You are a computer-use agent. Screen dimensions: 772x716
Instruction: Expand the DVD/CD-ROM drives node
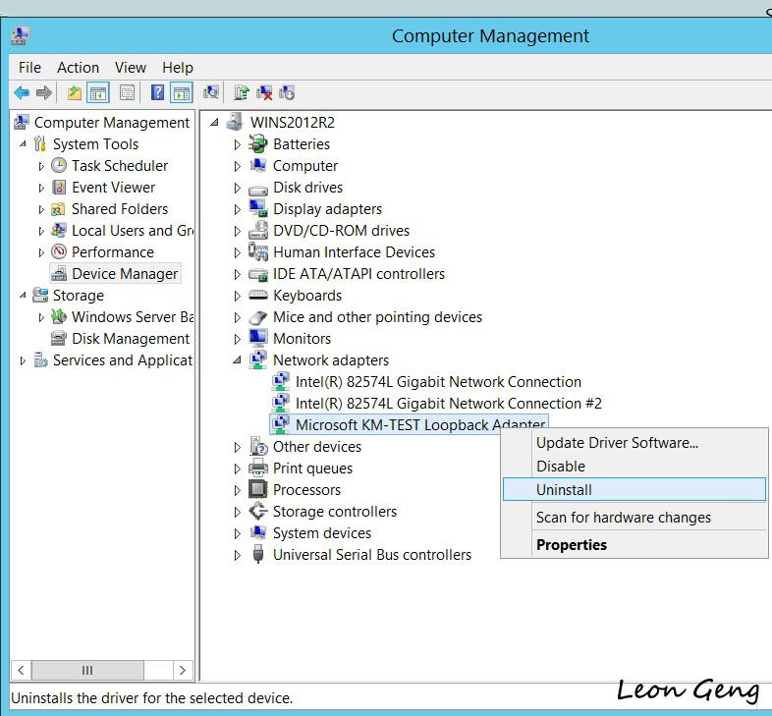(237, 231)
